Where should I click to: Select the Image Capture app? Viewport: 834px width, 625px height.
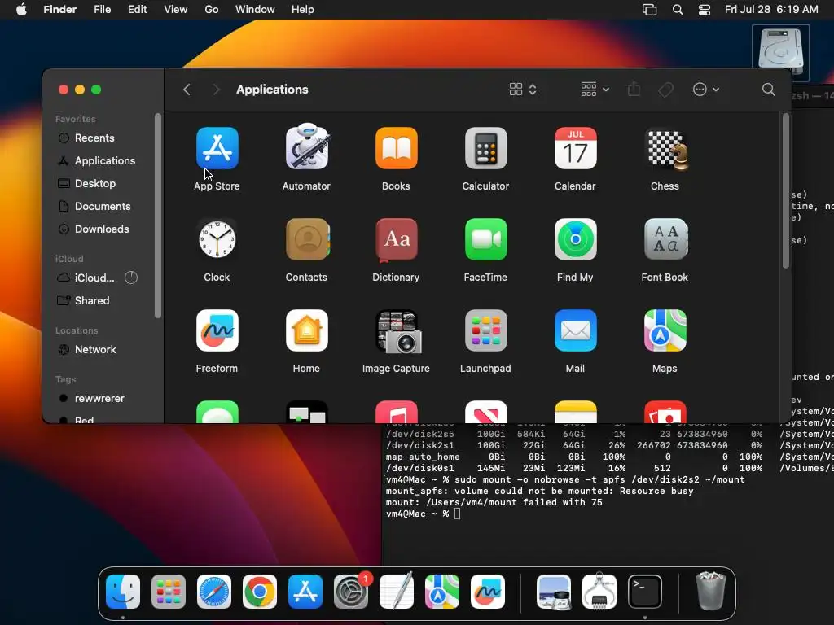[x=399, y=332]
